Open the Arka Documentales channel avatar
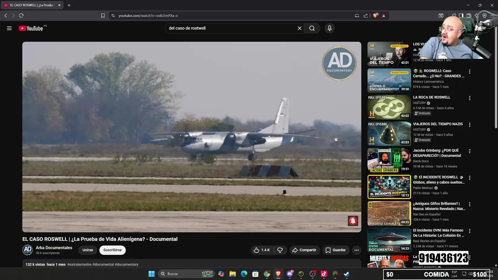Image resolution: width=498 pixels, height=280 pixels. point(27,250)
